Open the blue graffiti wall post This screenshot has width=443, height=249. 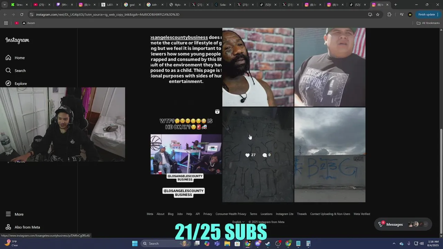[330, 155]
